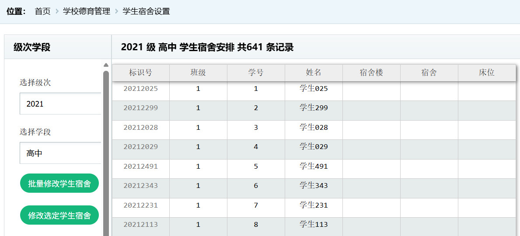Click the 宿舍楼 column header
This screenshot has height=236, width=520.
pos(371,73)
